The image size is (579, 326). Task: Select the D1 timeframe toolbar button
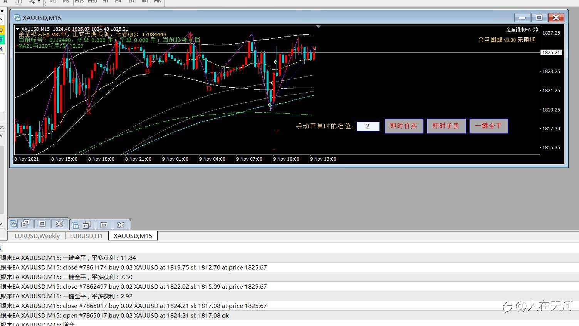(x=132, y=2)
